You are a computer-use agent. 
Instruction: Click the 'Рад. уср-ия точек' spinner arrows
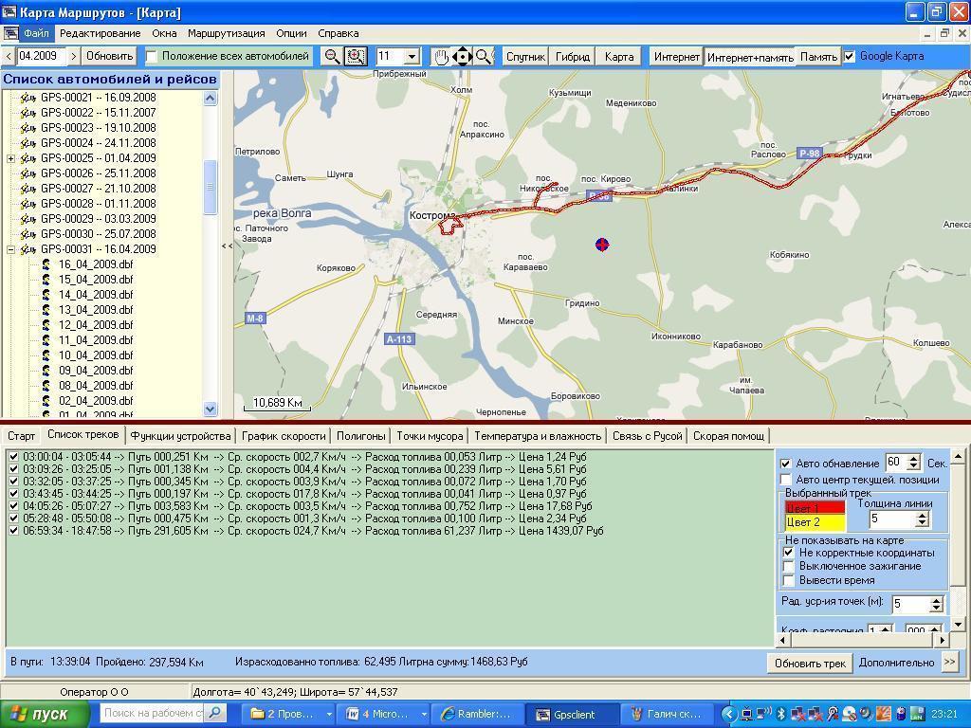point(936,604)
